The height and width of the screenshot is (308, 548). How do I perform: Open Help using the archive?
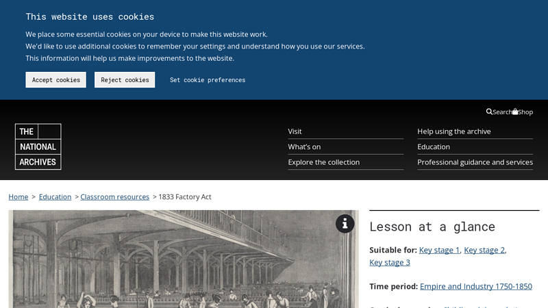(x=454, y=131)
